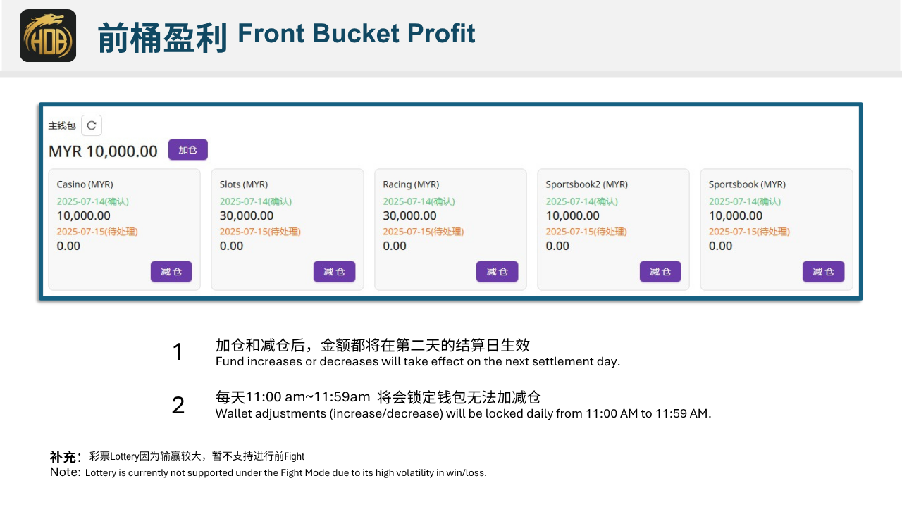
Task: Refresh the main wallet balance
Action: click(x=92, y=125)
